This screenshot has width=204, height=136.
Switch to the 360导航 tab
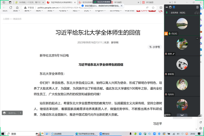point(29,2)
